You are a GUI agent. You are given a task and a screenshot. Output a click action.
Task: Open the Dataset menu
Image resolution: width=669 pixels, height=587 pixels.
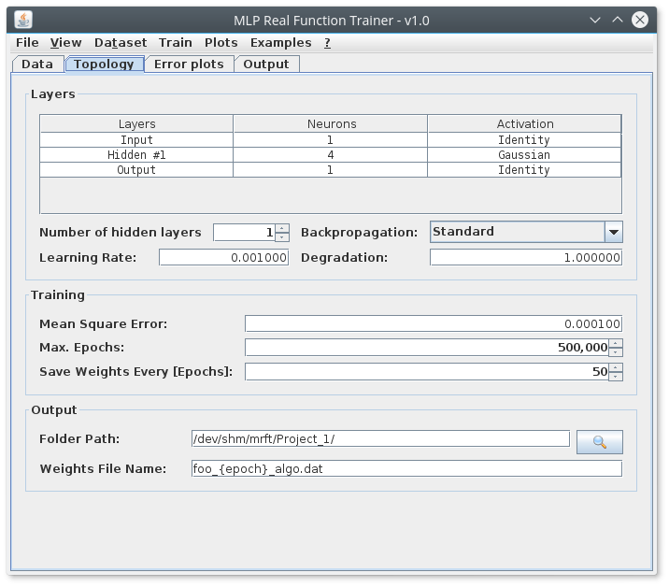click(121, 43)
